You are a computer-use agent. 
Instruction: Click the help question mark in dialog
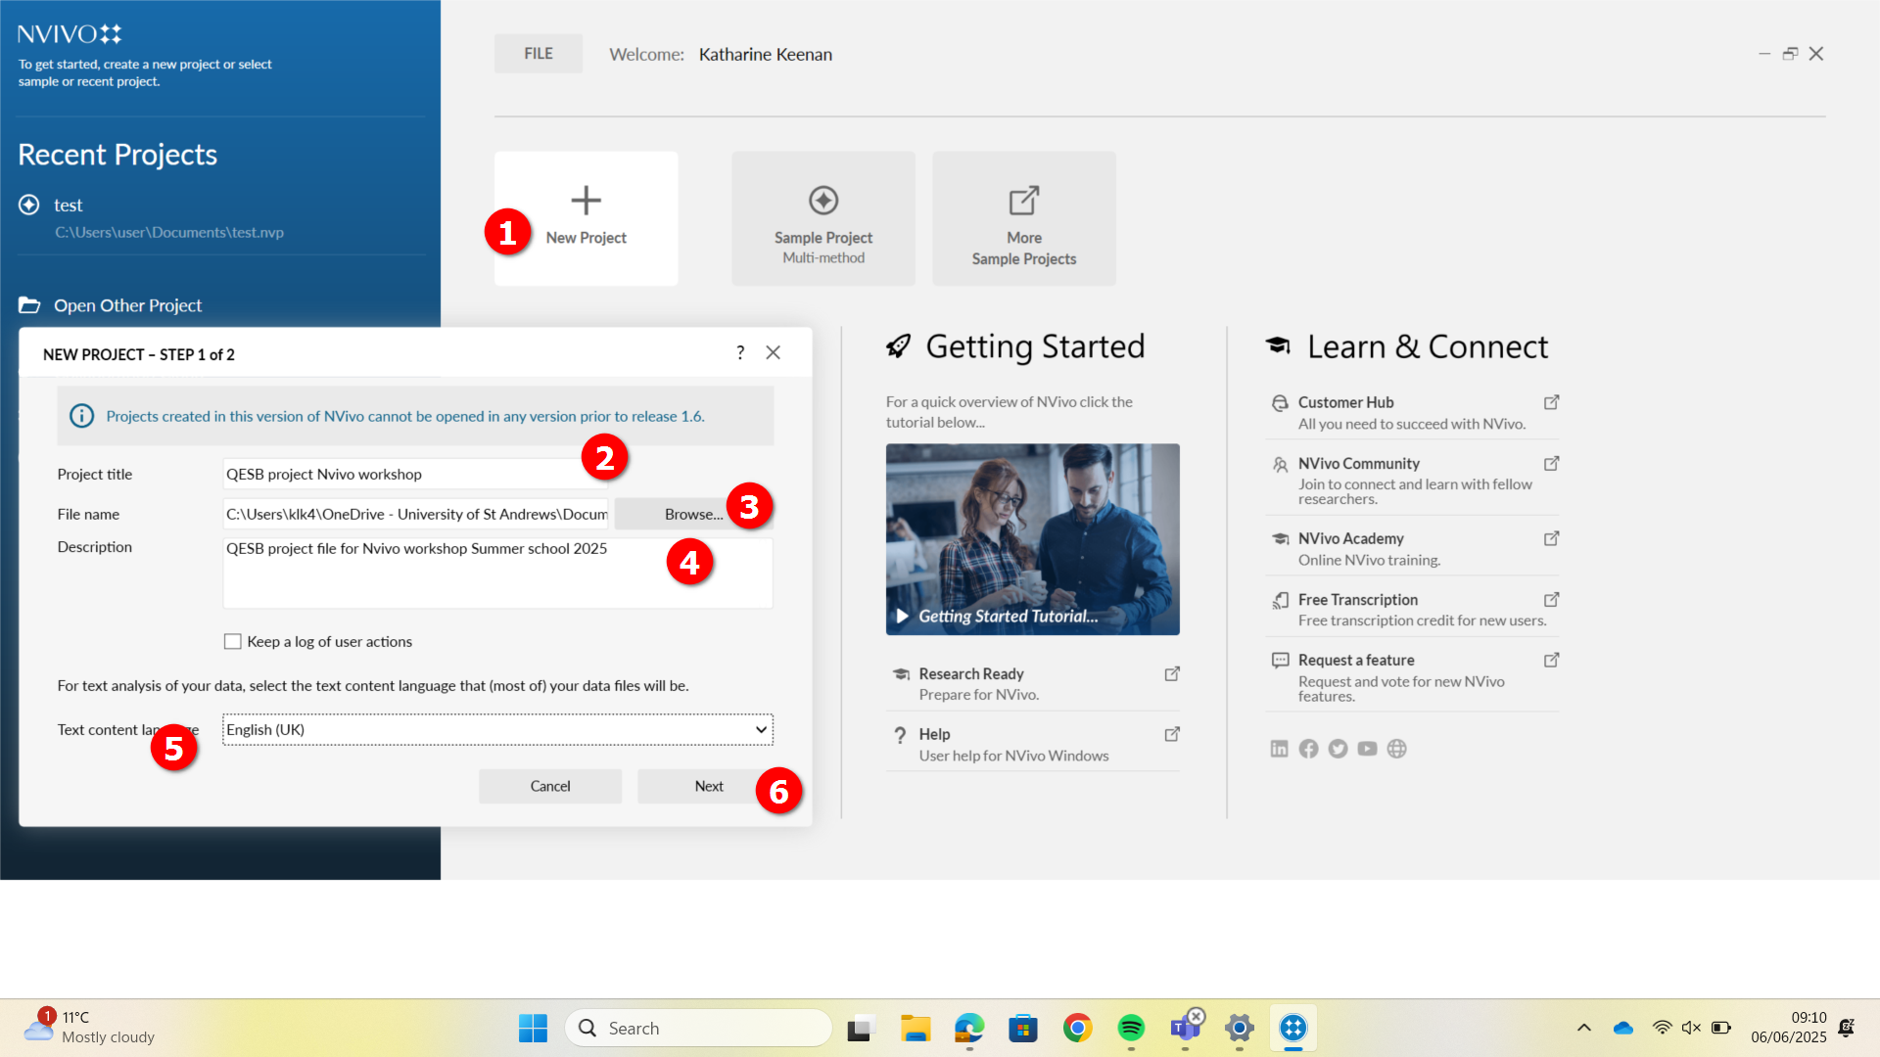click(x=740, y=353)
